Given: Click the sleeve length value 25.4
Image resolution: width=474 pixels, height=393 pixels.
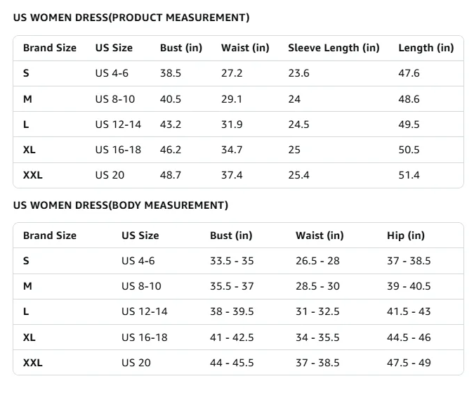Looking at the screenshot, I should pyautogui.click(x=298, y=175).
